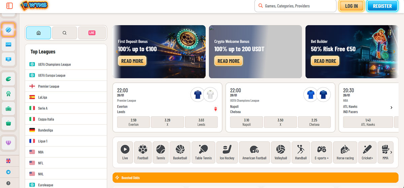This screenshot has width=404, height=188.
Task: Open the green shopping bag sidebar icon
Action: pyautogui.click(x=8, y=123)
